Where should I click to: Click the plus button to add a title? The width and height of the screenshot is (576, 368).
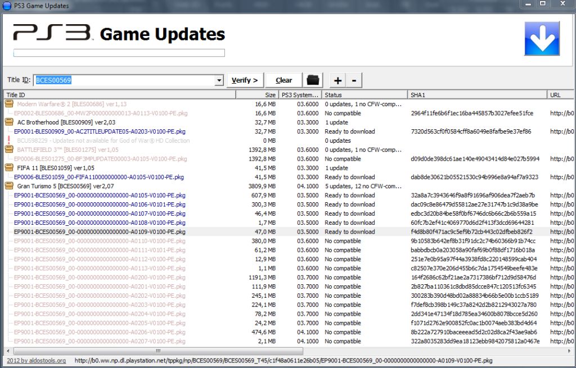(339, 80)
